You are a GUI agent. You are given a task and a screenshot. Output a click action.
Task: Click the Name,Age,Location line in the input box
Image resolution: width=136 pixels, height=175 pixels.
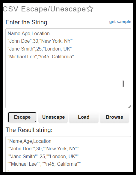coord(29,34)
